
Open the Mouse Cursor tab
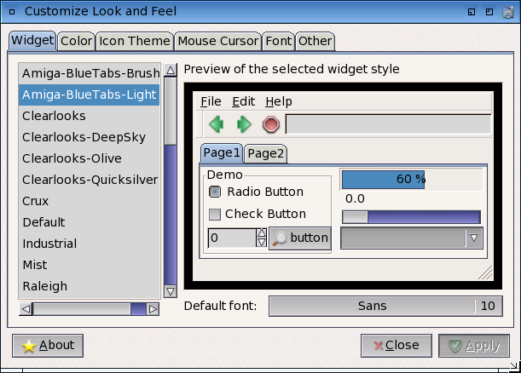tap(218, 41)
